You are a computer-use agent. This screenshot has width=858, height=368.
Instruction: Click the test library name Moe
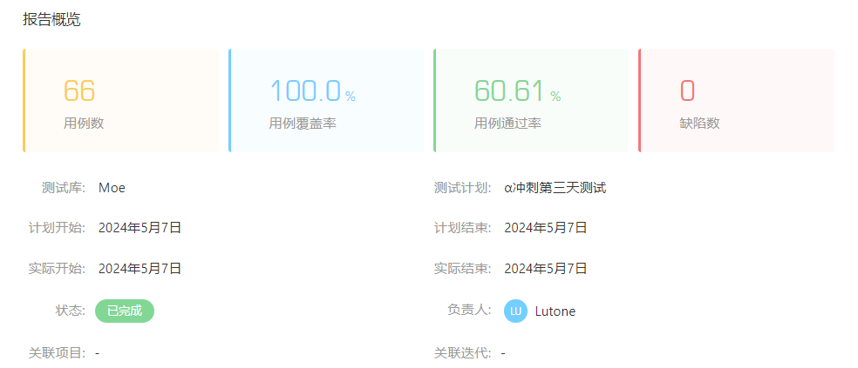point(112,189)
